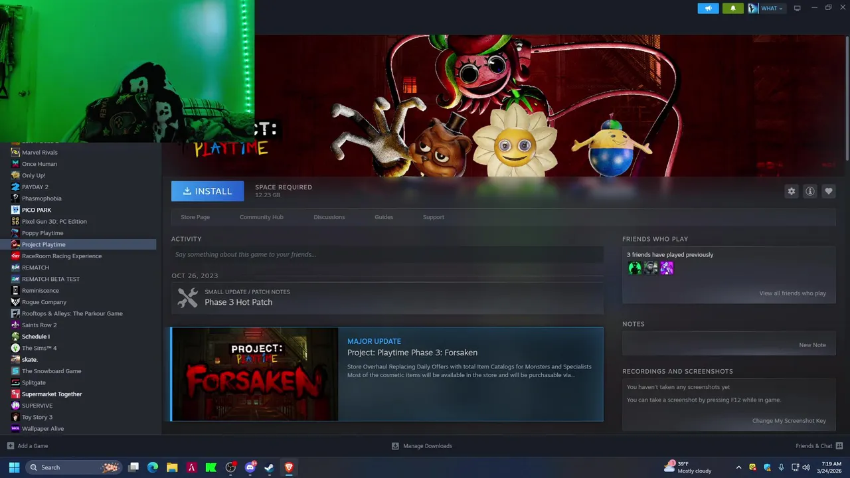Click the Only Up! game icon
850x478 pixels.
(15, 175)
